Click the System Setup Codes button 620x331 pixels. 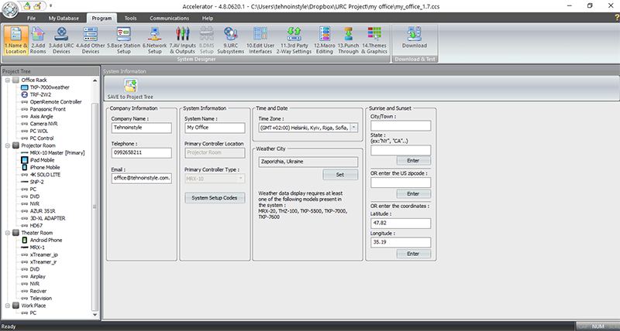(214, 198)
